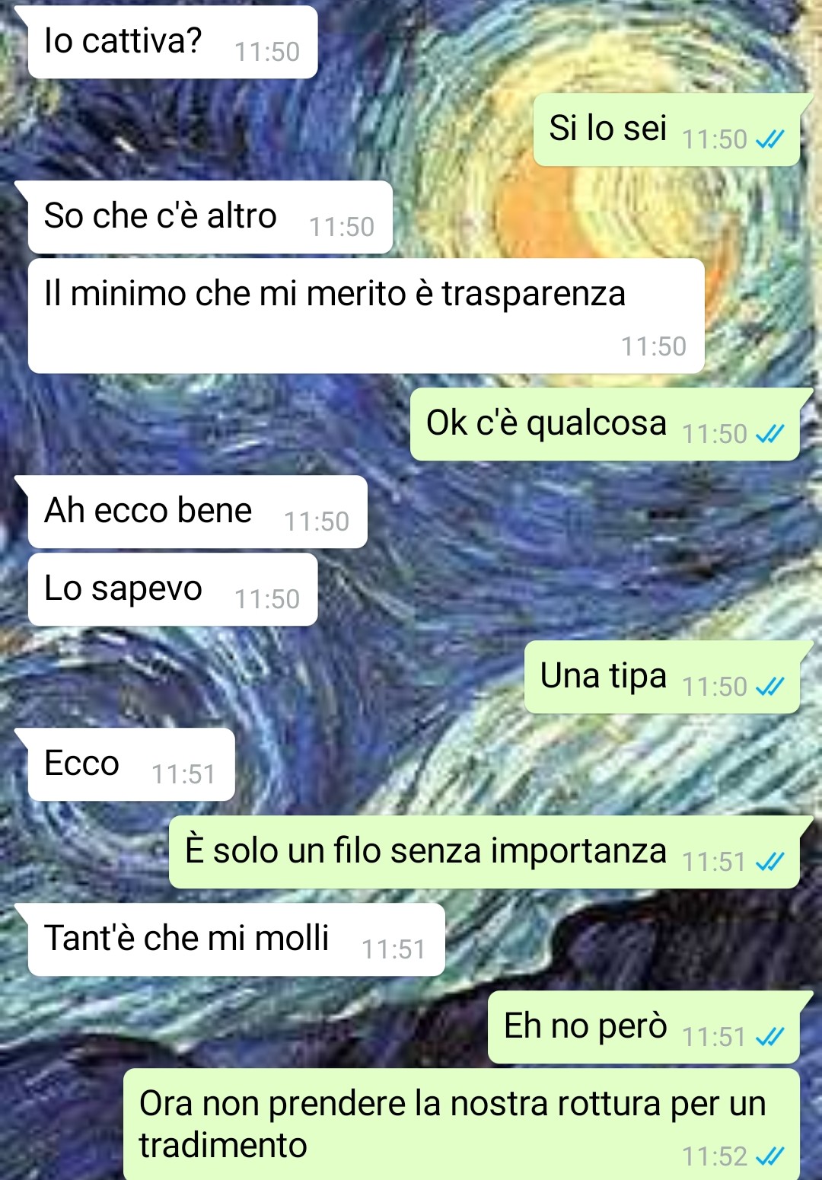Select the "Ecco" received message
This screenshot has height=1180, width=822.
131,764
